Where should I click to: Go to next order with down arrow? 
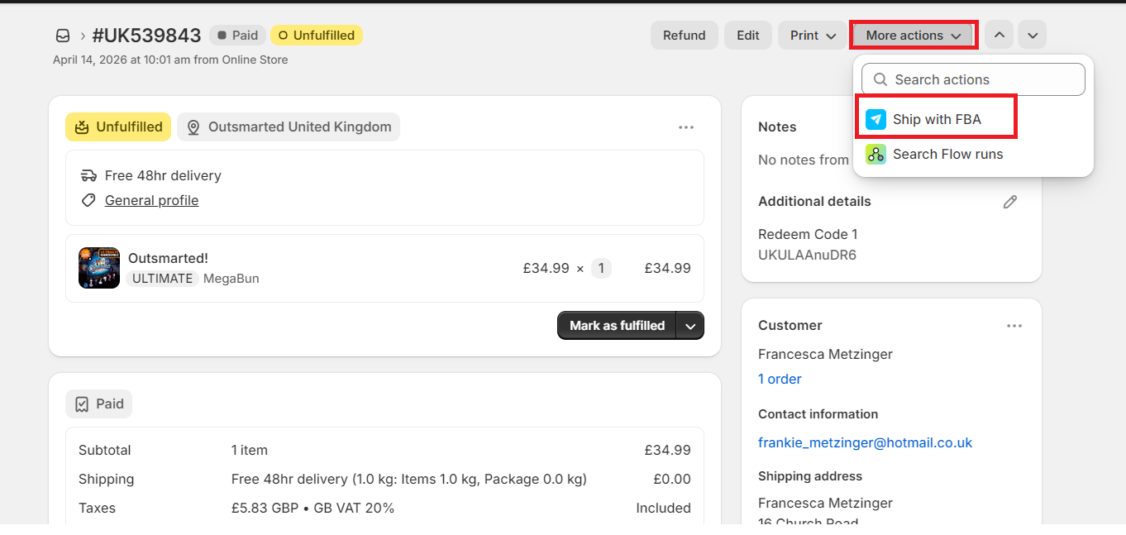(x=1032, y=36)
